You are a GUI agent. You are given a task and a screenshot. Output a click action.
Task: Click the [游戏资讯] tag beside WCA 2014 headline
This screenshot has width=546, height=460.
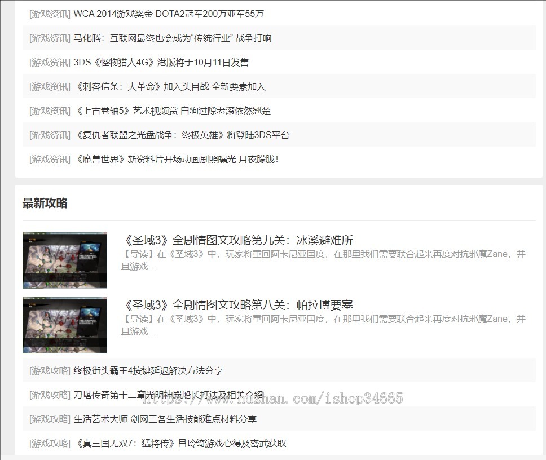coord(50,14)
